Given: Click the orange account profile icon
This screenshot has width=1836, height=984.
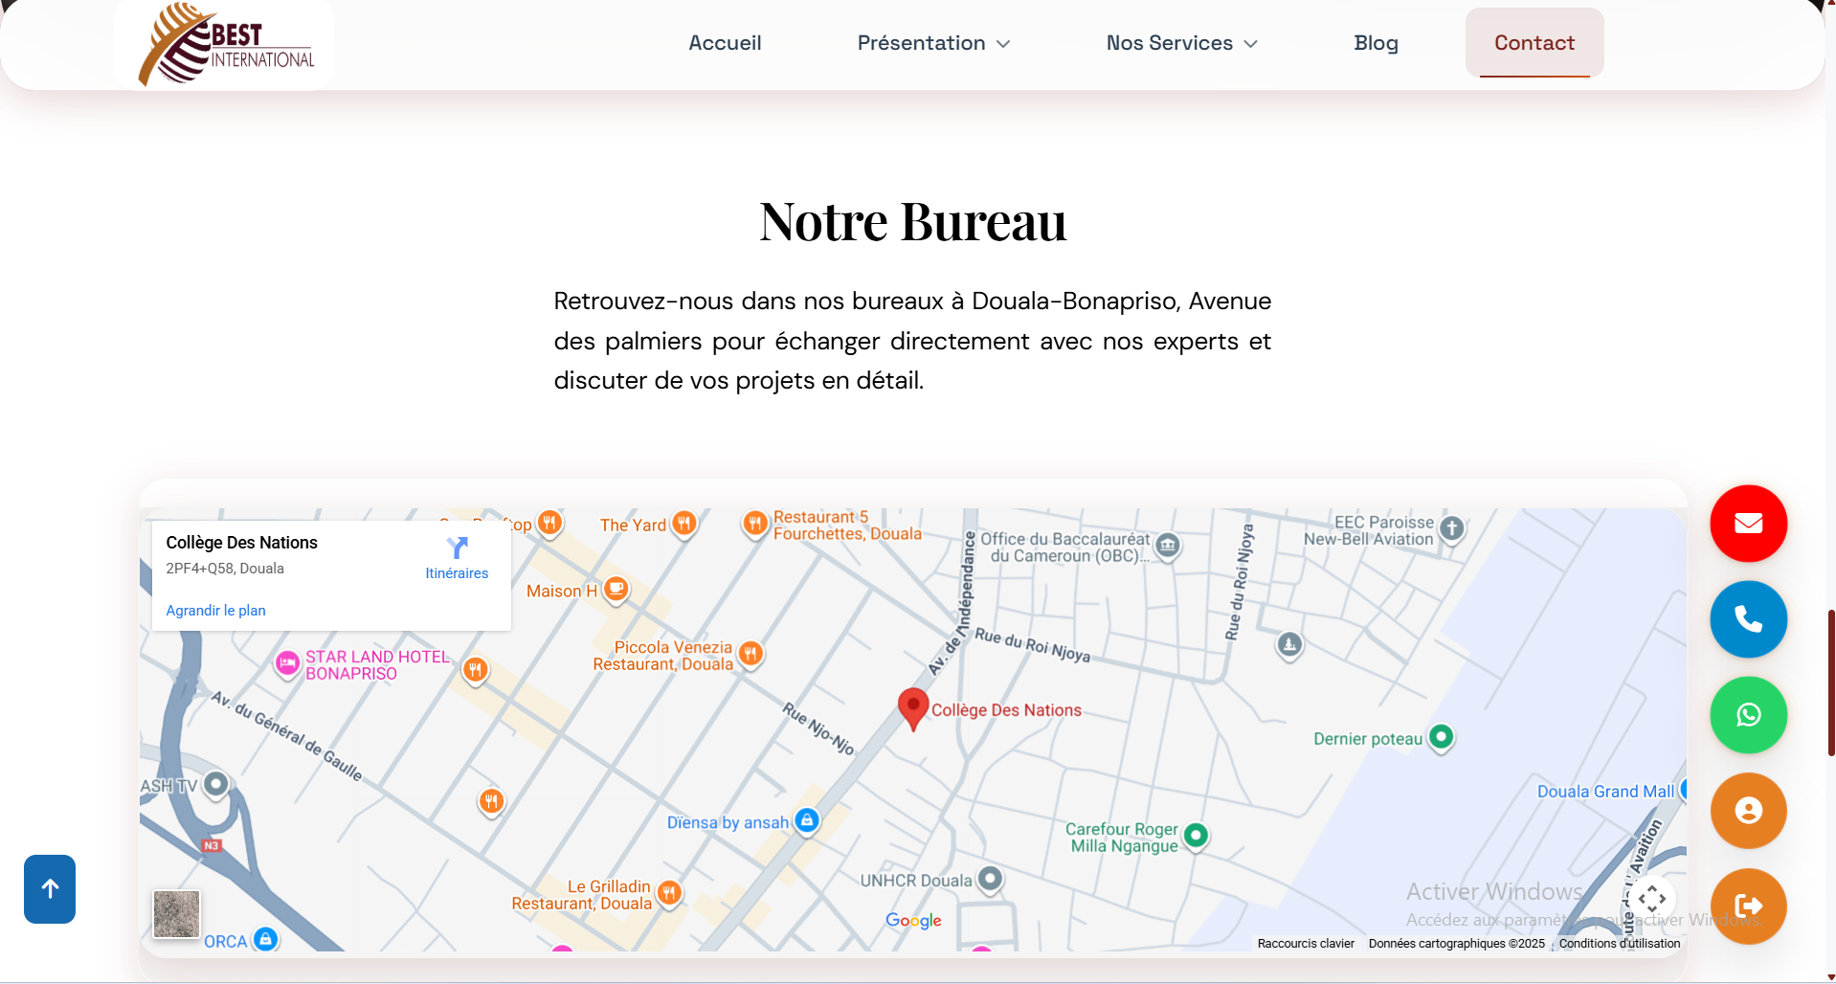Looking at the screenshot, I should pos(1748,811).
